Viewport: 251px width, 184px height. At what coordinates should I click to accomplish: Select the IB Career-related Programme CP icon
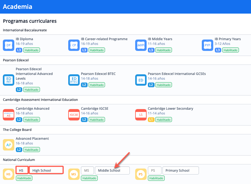[x=74, y=45]
